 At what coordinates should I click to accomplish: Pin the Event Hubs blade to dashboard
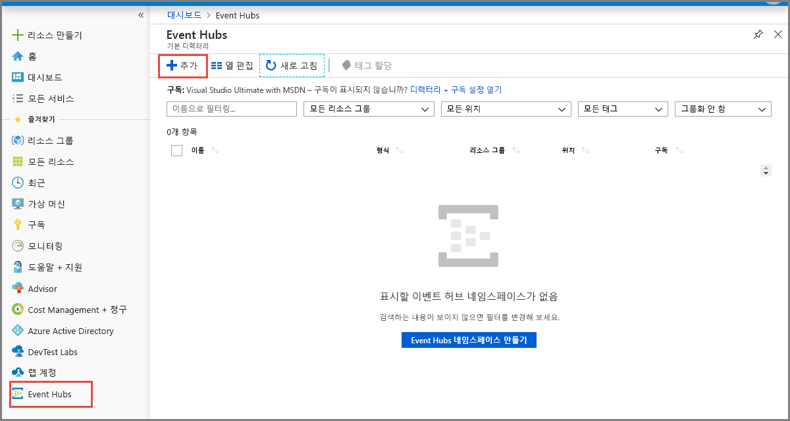[x=758, y=35]
